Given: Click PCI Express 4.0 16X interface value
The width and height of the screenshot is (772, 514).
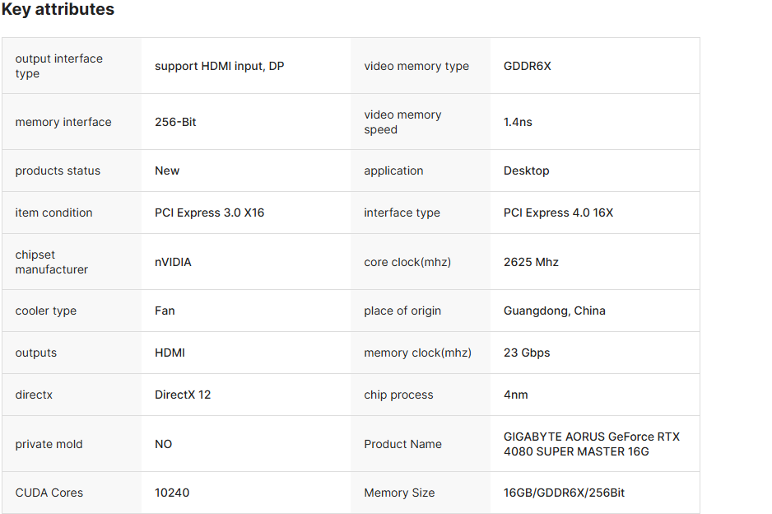Looking at the screenshot, I should tap(558, 213).
